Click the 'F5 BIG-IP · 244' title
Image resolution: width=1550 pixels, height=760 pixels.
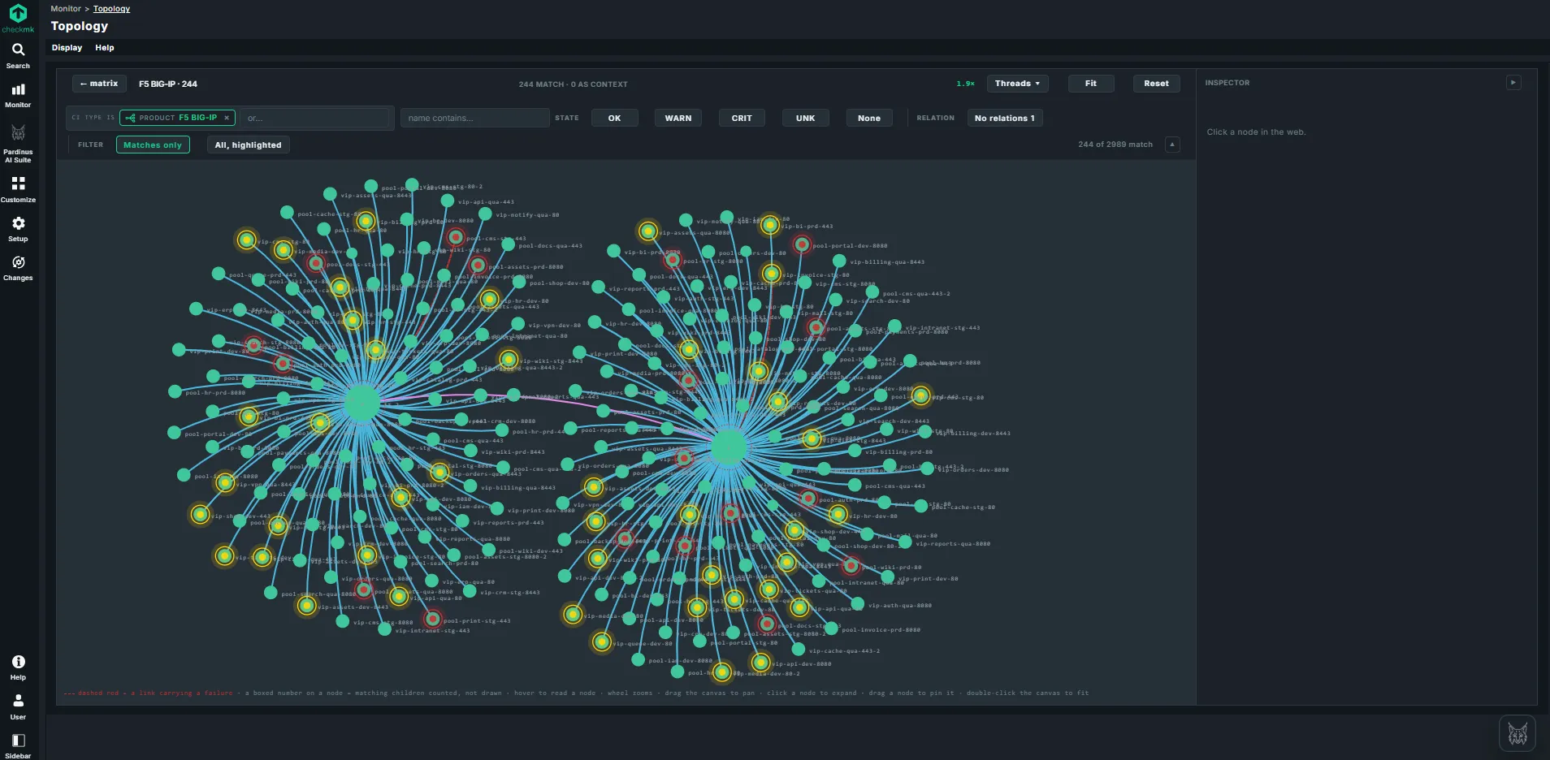tap(168, 84)
